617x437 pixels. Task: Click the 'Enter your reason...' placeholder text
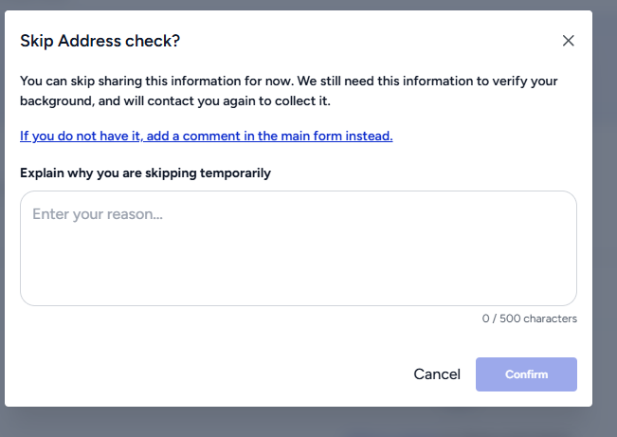coord(98,214)
